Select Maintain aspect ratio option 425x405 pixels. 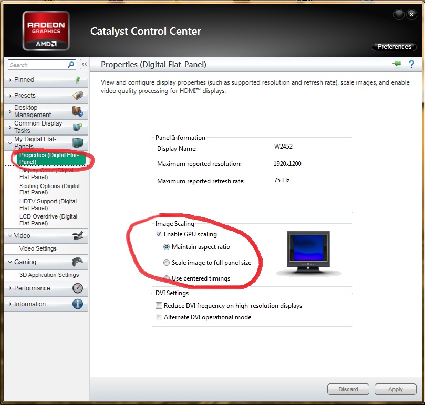[167, 247]
